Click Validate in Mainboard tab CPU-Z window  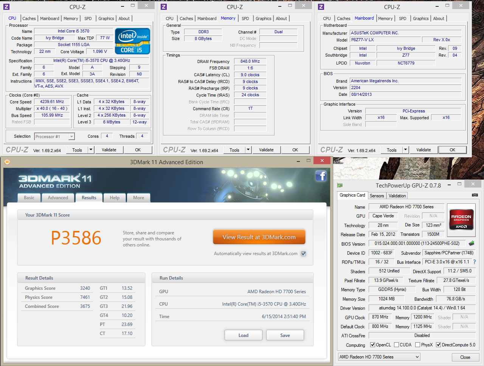(x=423, y=150)
